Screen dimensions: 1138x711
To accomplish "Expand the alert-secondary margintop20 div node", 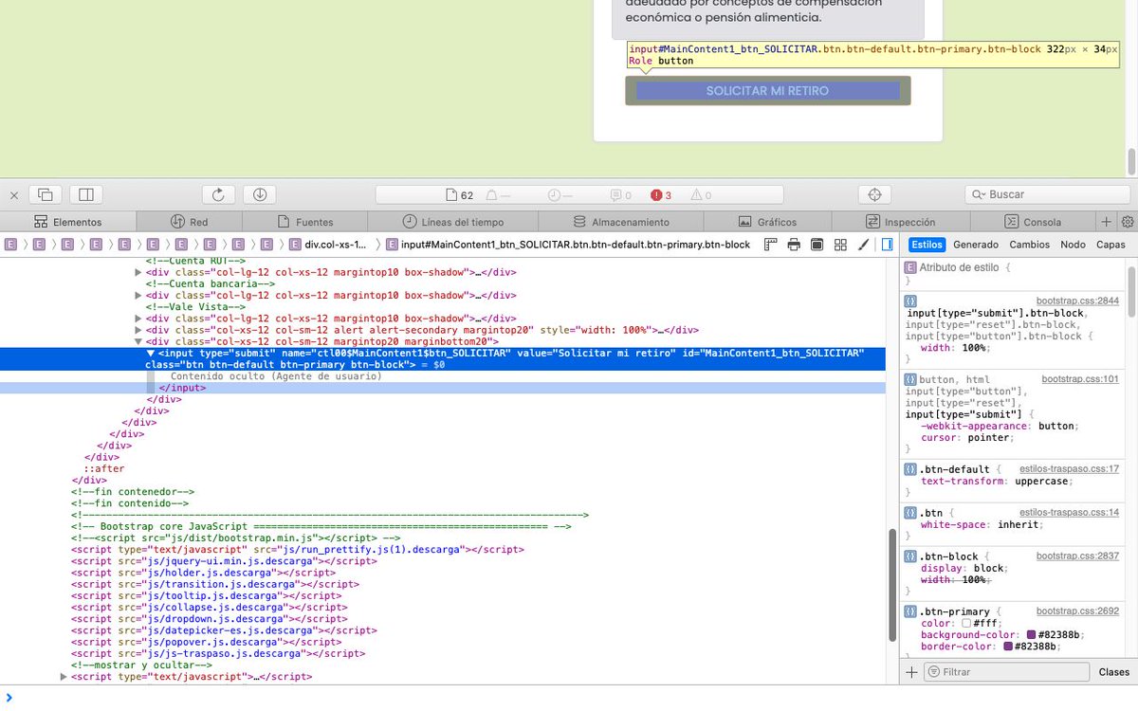I will [138, 330].
